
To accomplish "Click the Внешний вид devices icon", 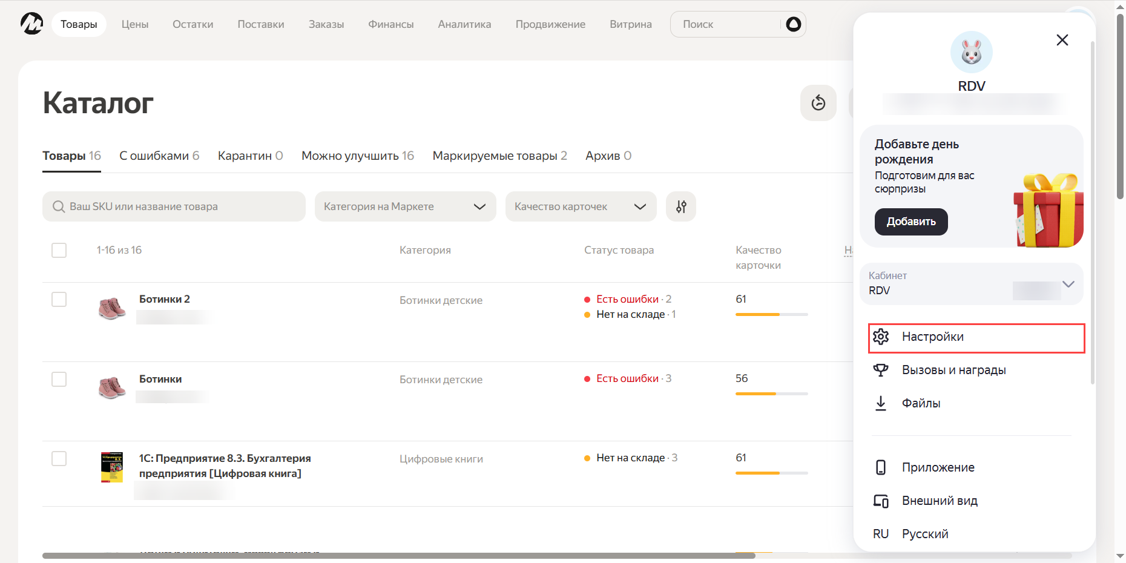I will (881, 501).
